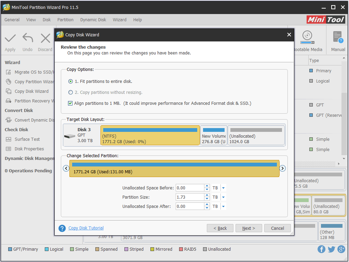
Task: Click the Next button
Action: [x=249, y=228]
